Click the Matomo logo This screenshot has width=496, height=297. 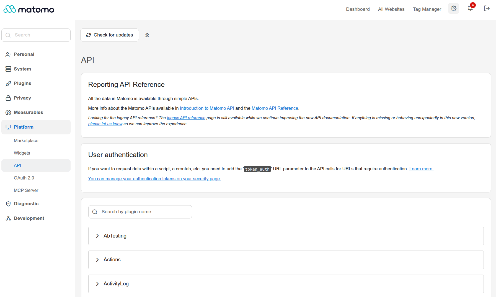(29, 9)
